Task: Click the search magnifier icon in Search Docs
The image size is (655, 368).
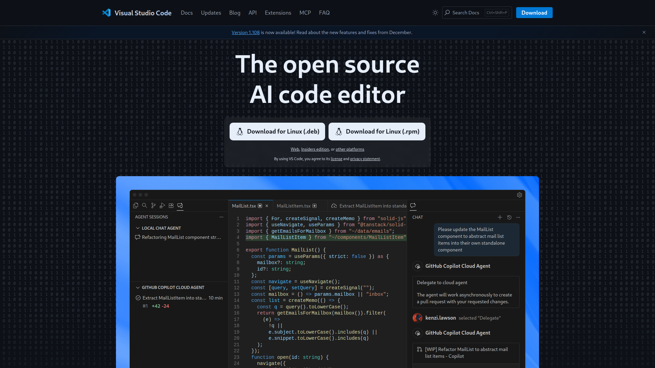Action: point(447,13)
